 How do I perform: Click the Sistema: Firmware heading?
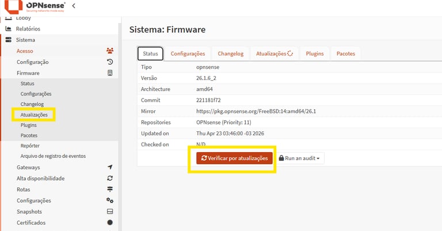[167, 29]
